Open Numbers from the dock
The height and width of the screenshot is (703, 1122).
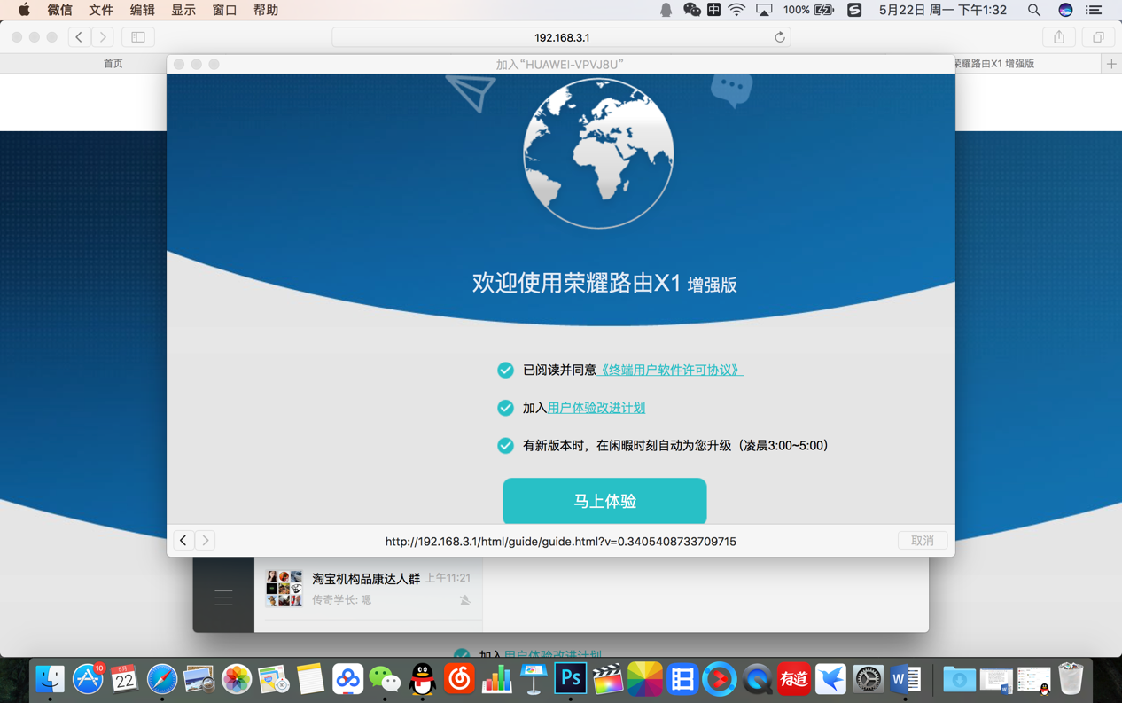click(x=496, y=679)
